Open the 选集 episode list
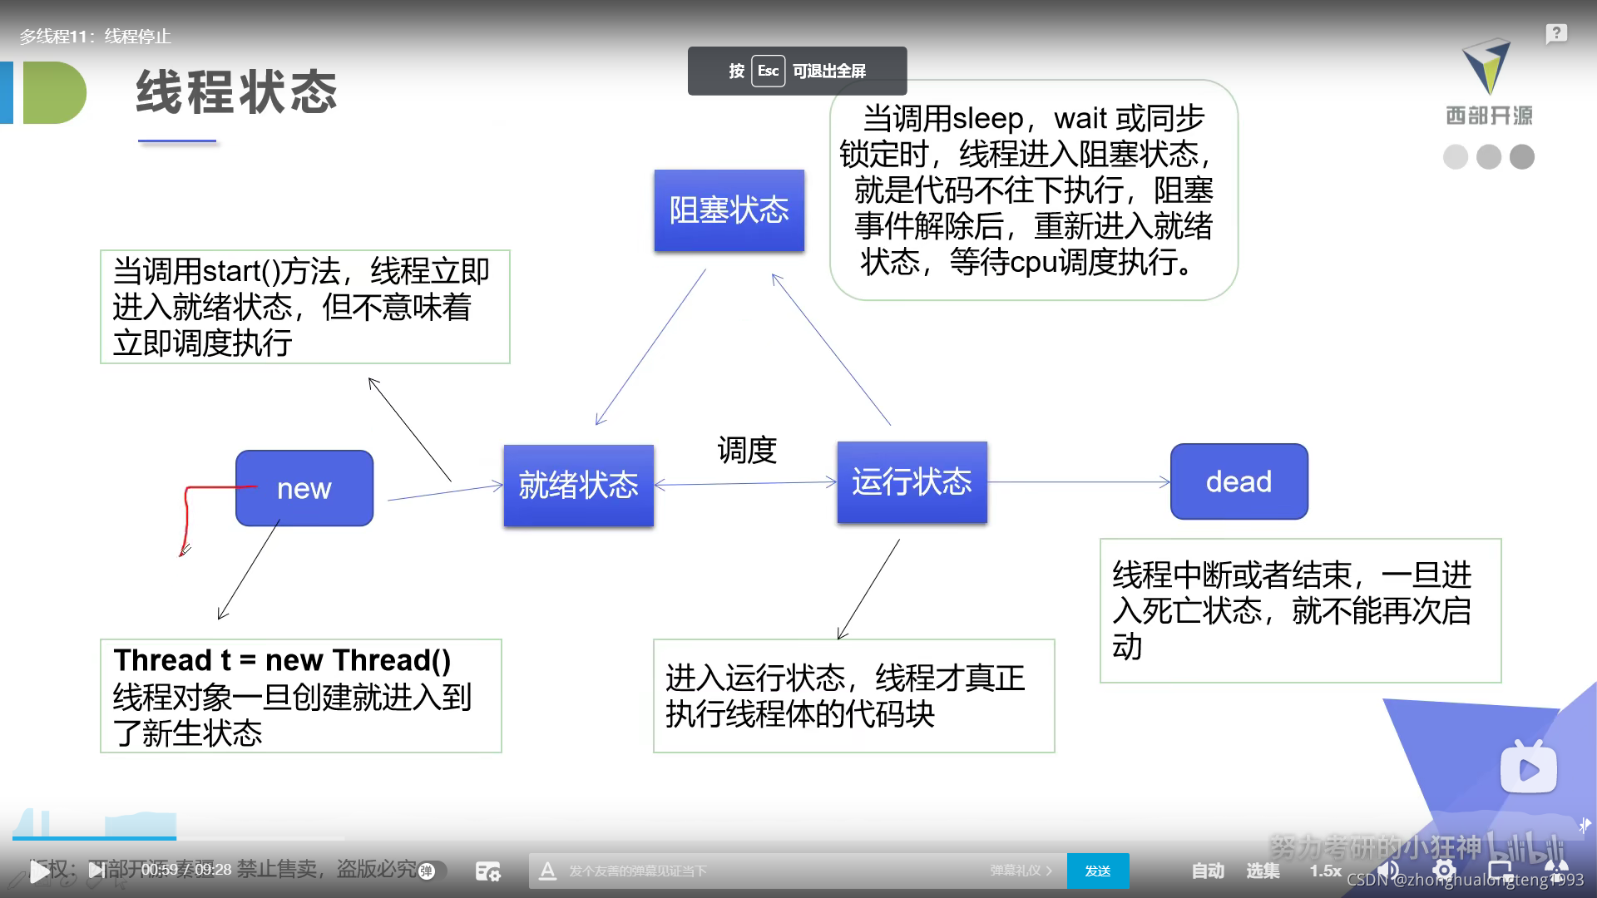Viewport: 1597px width, 898px height. tap(1263, 871)
